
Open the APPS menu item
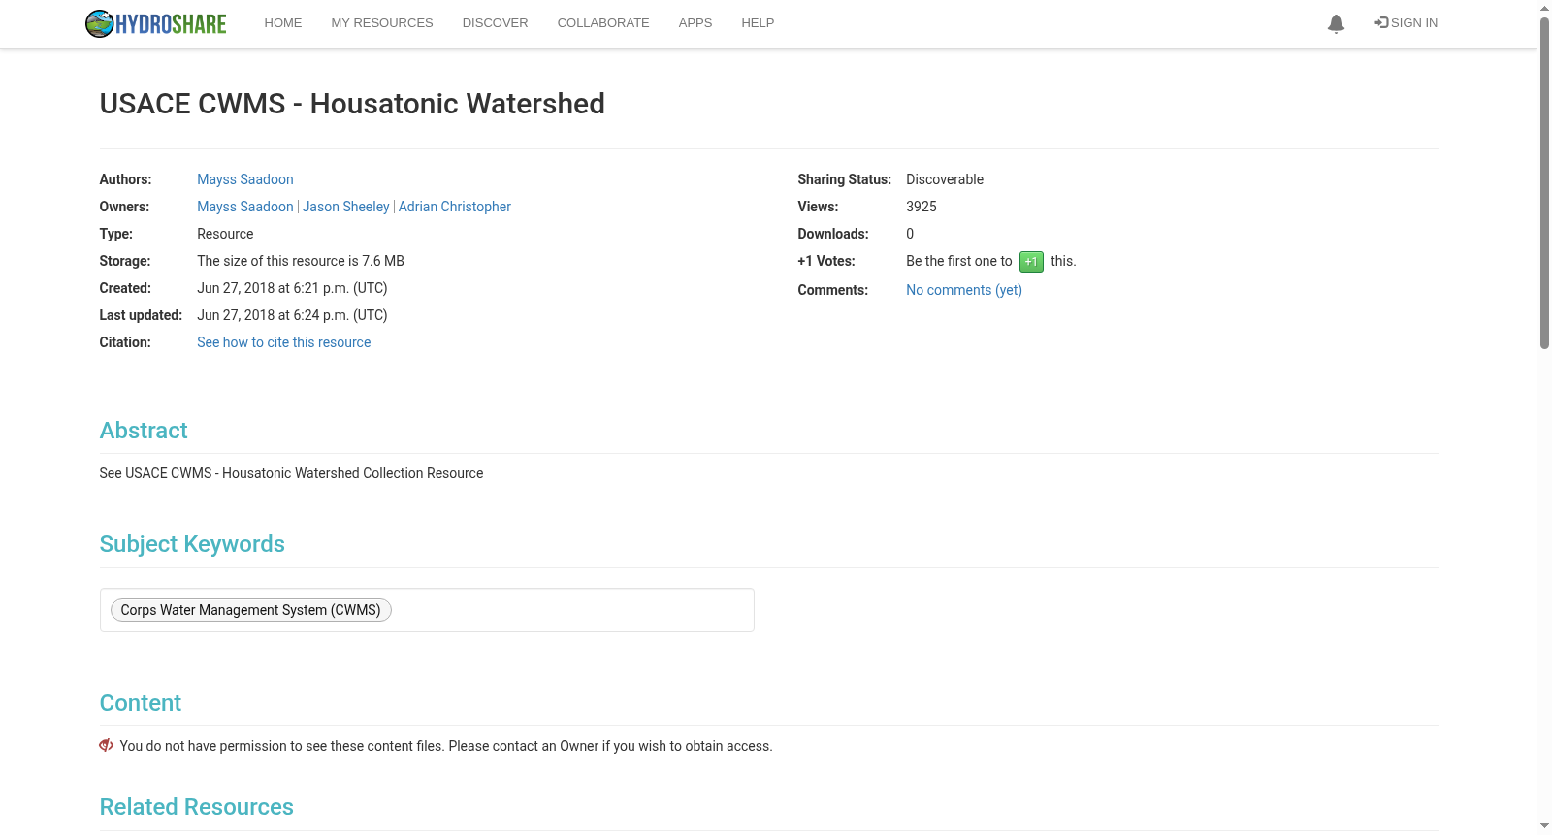click(695, 23)
